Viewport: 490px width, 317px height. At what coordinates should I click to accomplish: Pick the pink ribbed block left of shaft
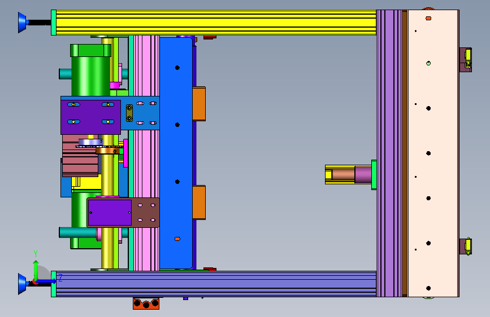[81, 155]
